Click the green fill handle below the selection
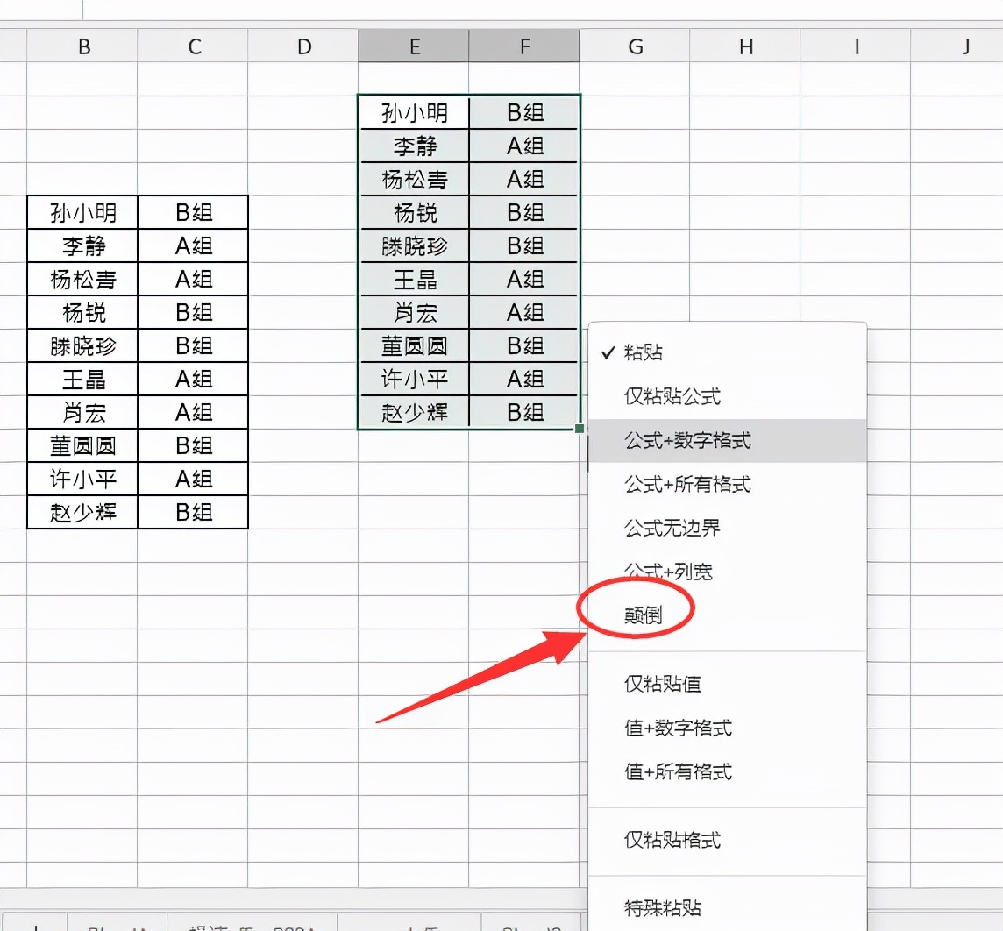The height and width of the screenshot is (931, 1003). 580,427
